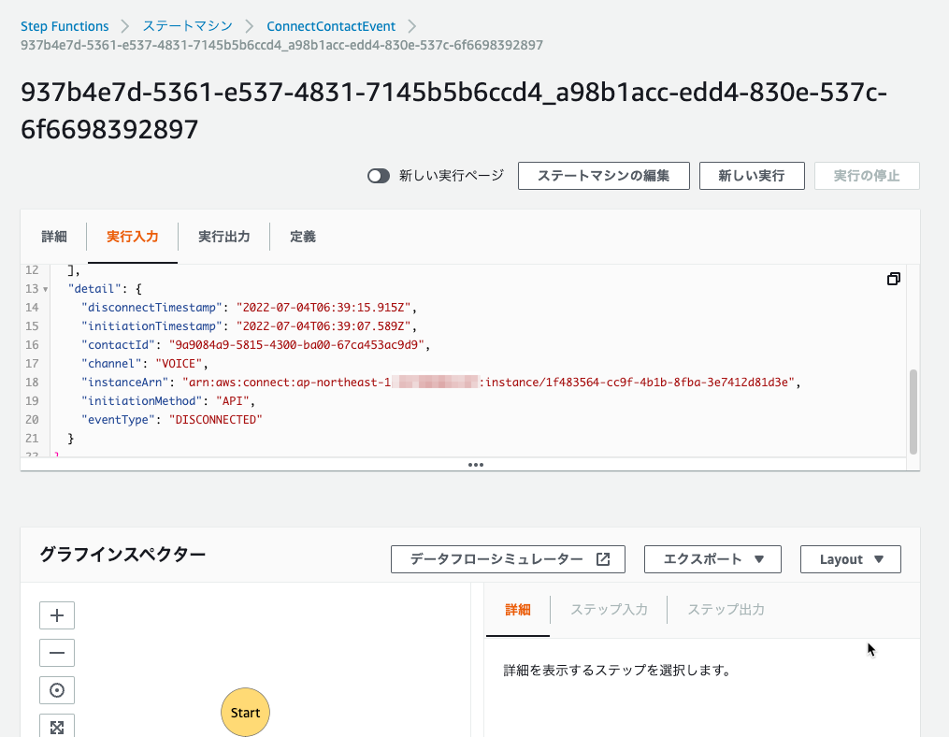Switch to the 詳細 tab of execution
Screen dimensions: 949x737
point(54,237)
